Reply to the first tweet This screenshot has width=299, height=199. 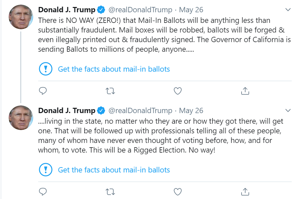[43, 91]
